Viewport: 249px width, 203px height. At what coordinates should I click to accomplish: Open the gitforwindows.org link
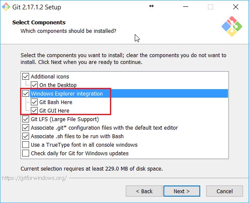click(34, 178)
